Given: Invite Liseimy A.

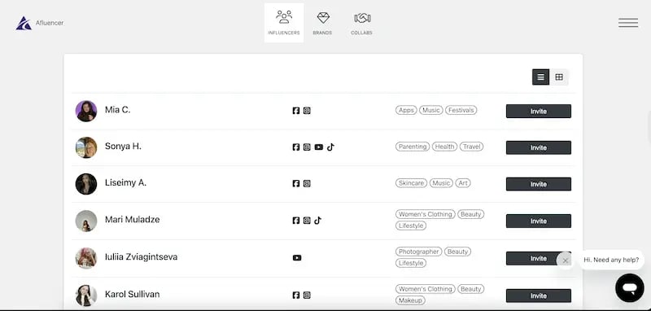Looking at the screenshot, I should click(x=539, y=184).
